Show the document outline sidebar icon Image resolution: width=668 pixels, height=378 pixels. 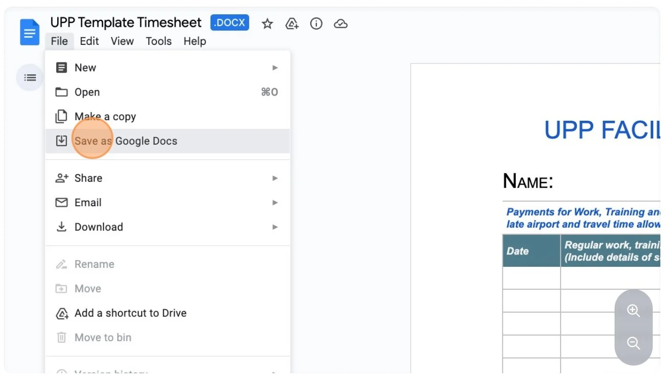30,77
